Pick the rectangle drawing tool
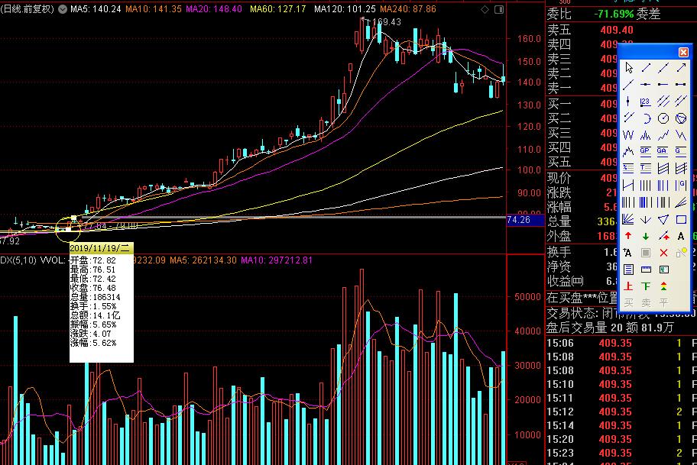Screen dimensions: 697x465 click(681, 219)
